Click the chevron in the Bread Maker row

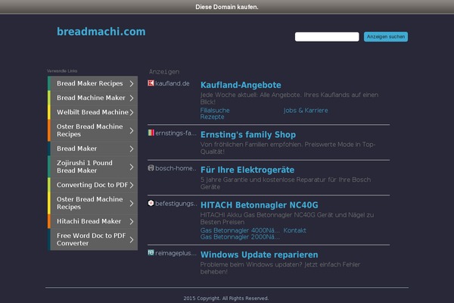tap(132, 148)
